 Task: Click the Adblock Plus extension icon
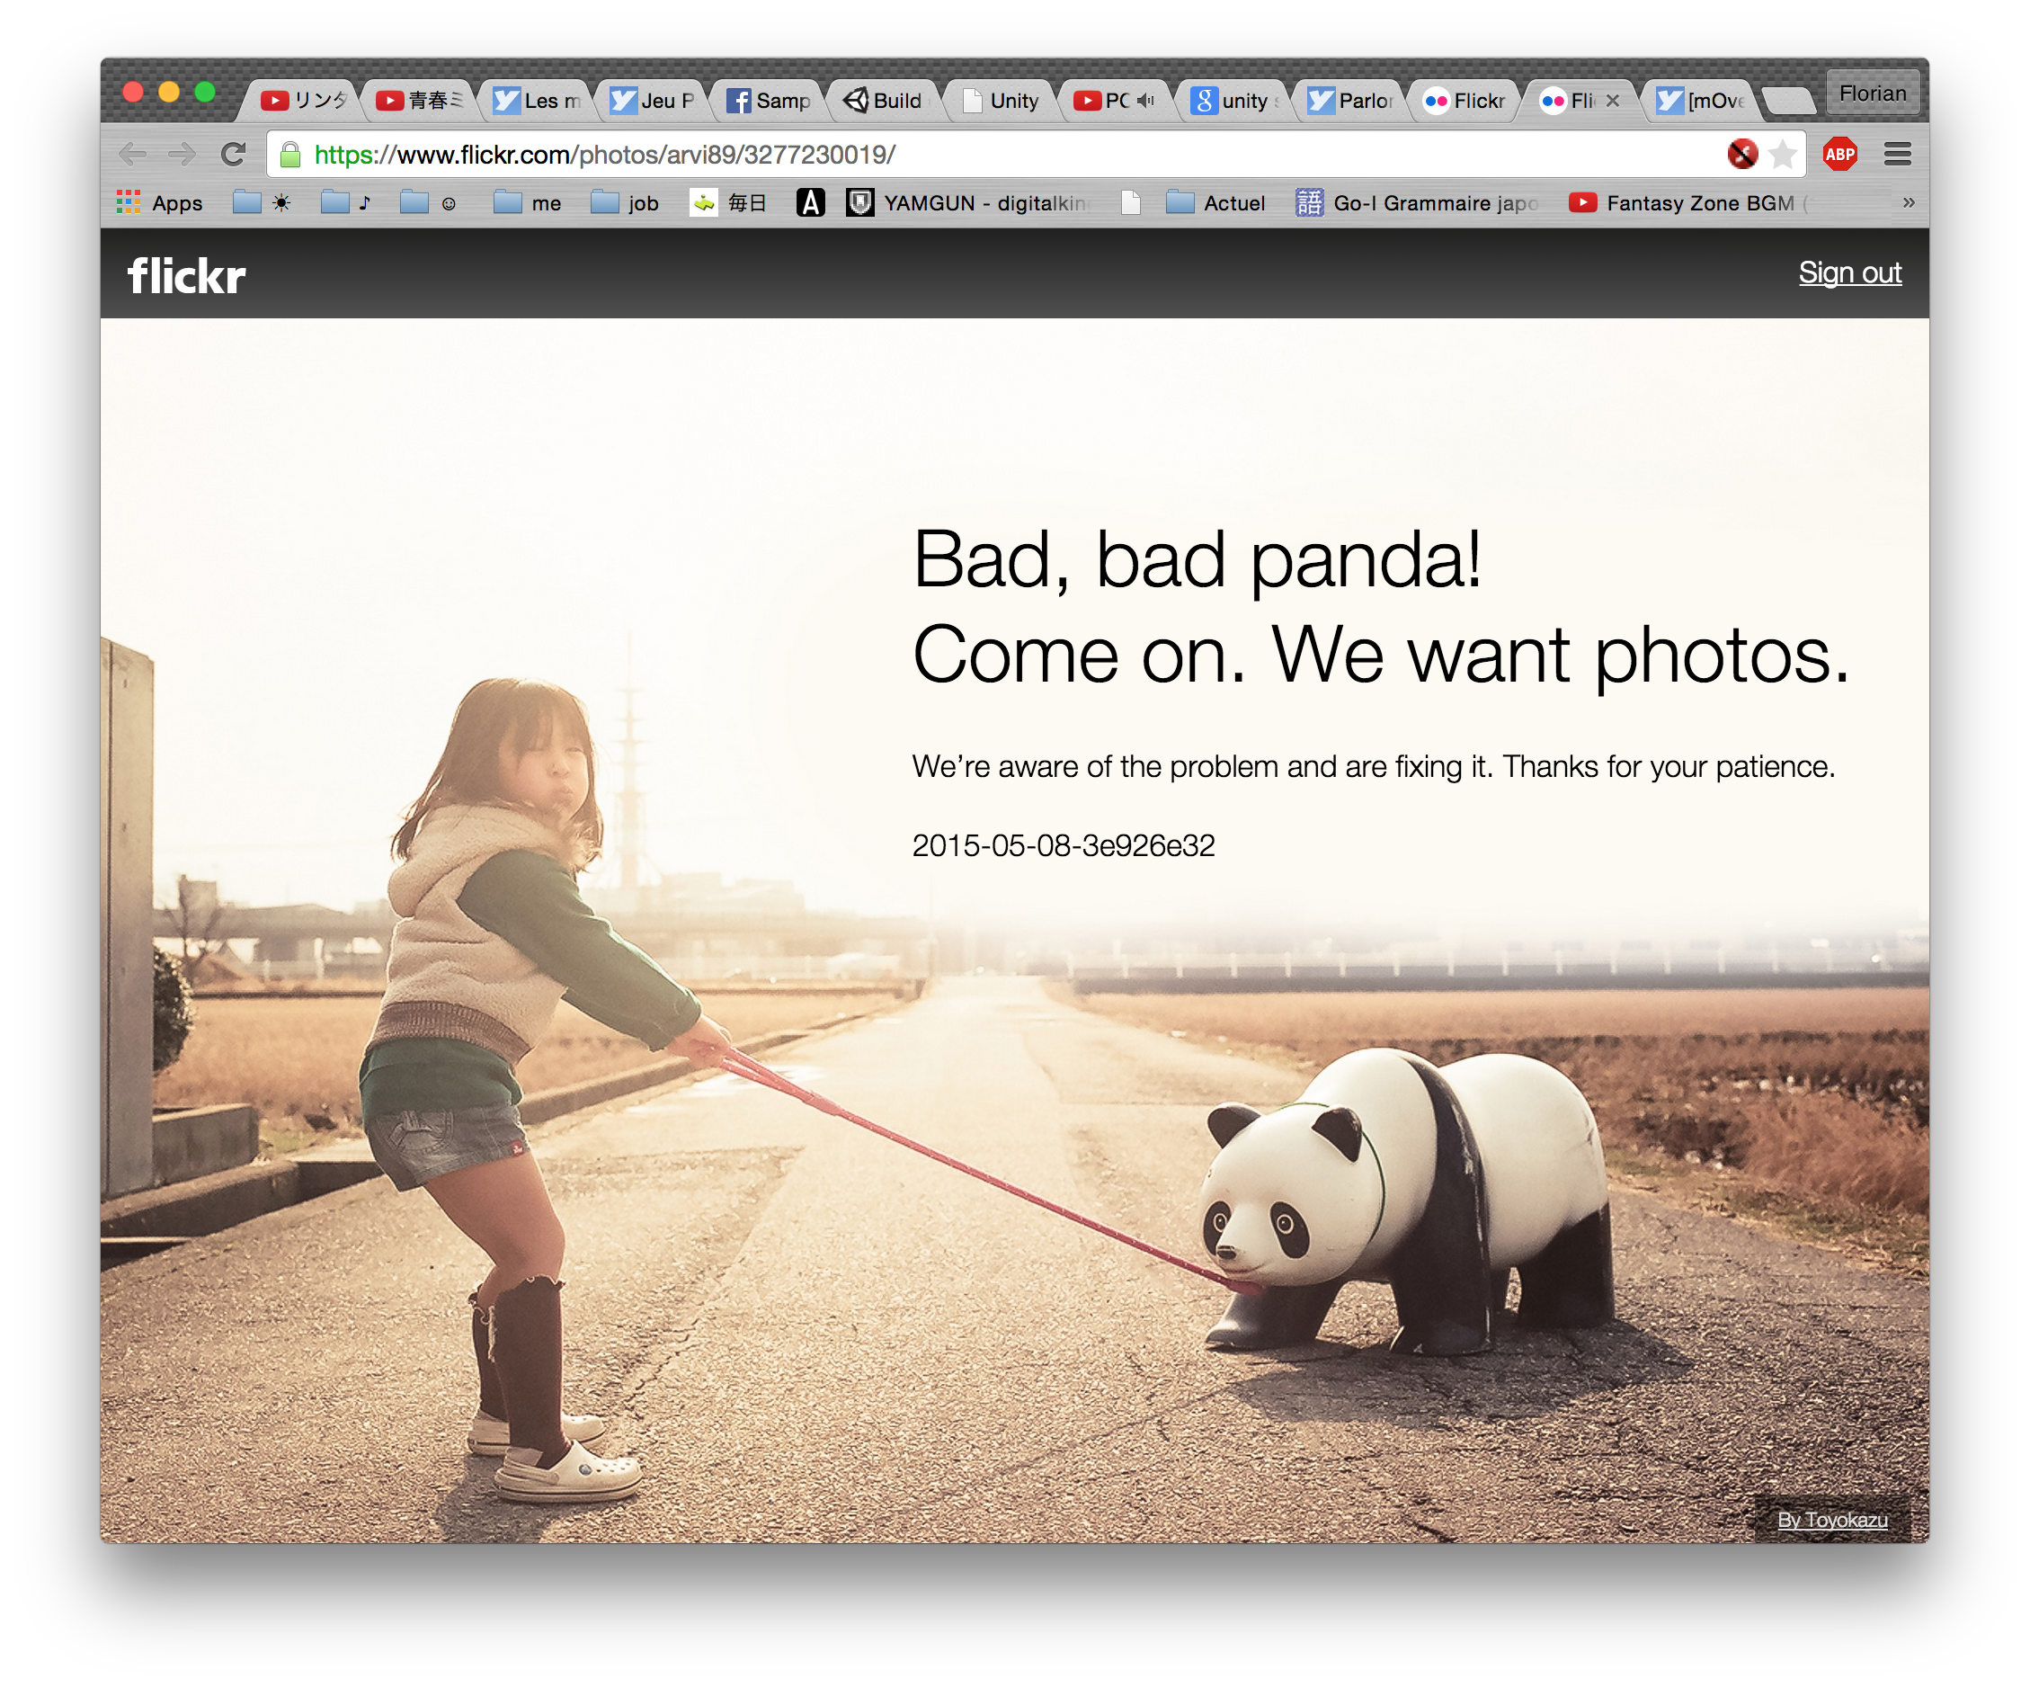pyautogui.click(x=1839, y=155)
